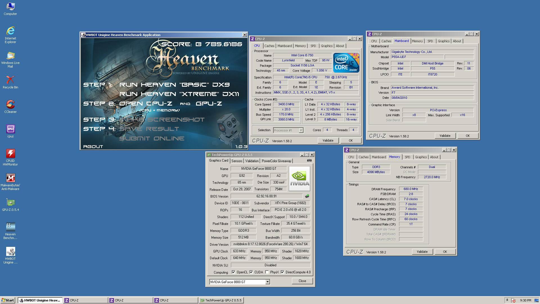Viewport: 540px width, 304px height.
Task: Open Graphics tab in CPU-Z Mainboard window
Action: [444, 41]
